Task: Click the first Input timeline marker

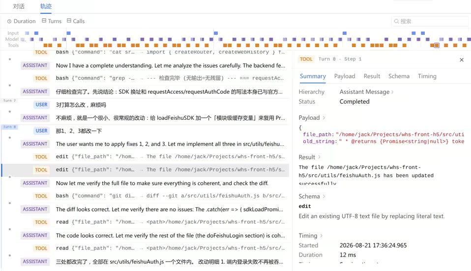Action: click(x=27, y=33)
